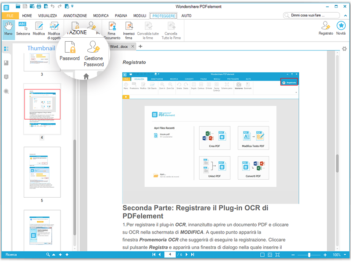Open the Novità star icon
The width and height of the screenshot is (351, 263).
pyautogui.click(x=341, y=28)
